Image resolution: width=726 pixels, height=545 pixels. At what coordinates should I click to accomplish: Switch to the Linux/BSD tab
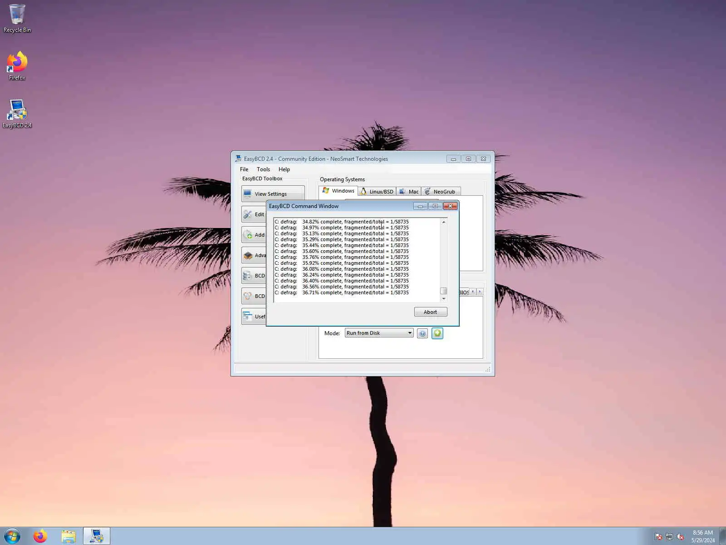377,192
